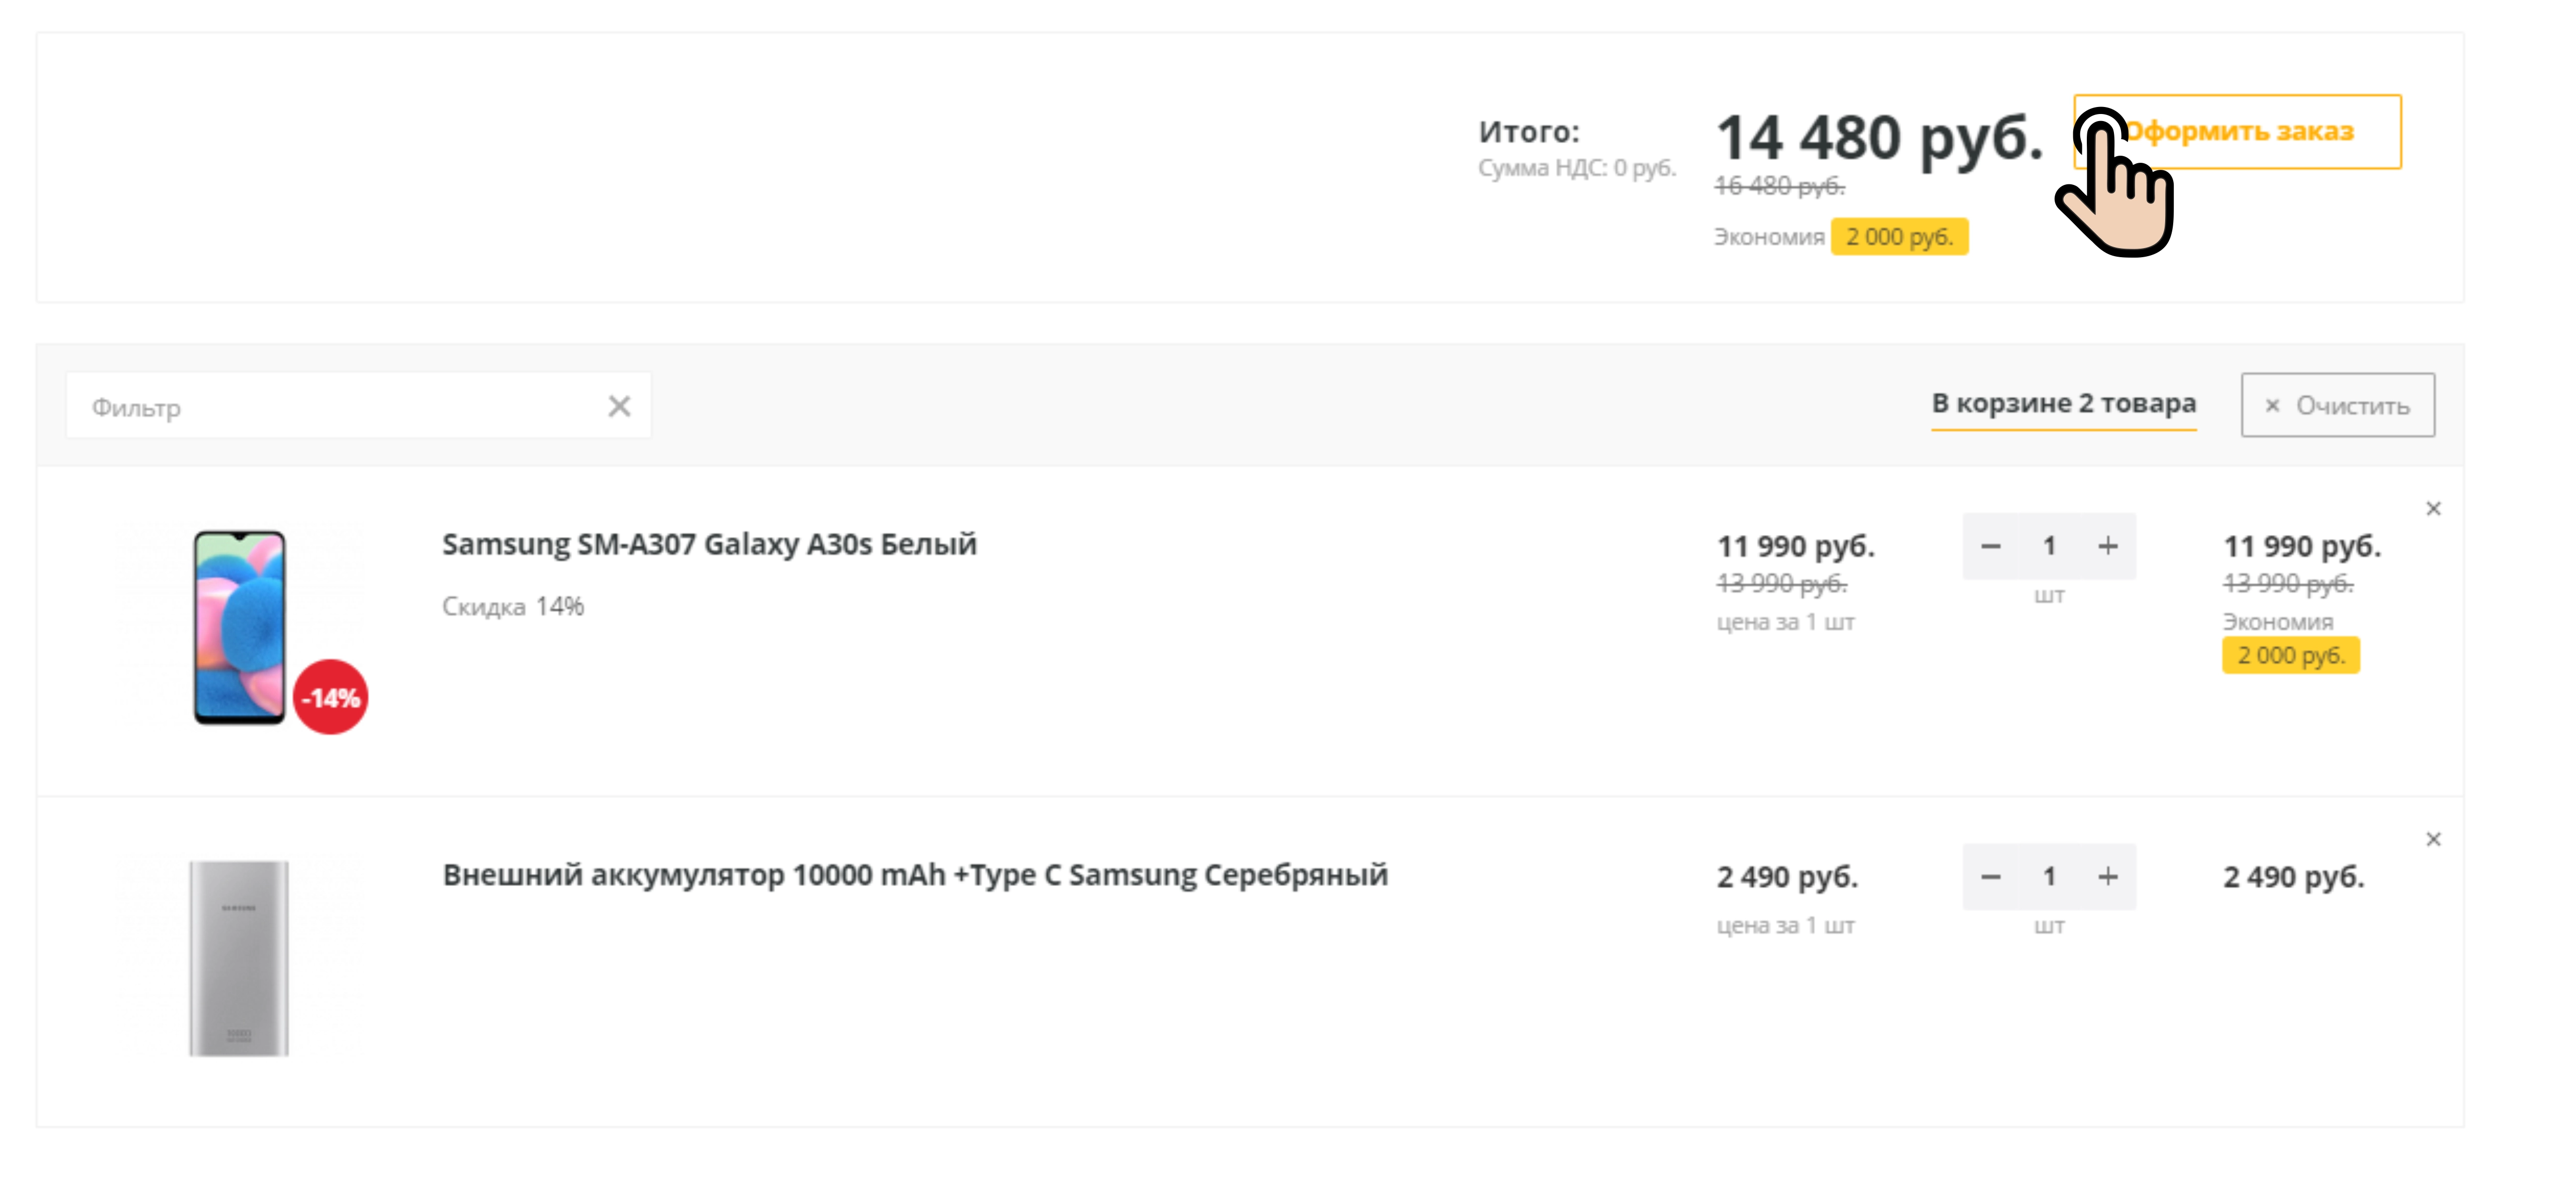Decrease quantity of Внешний аккумулятор
This screenshot has height=1195, width=2576.
1990,877
